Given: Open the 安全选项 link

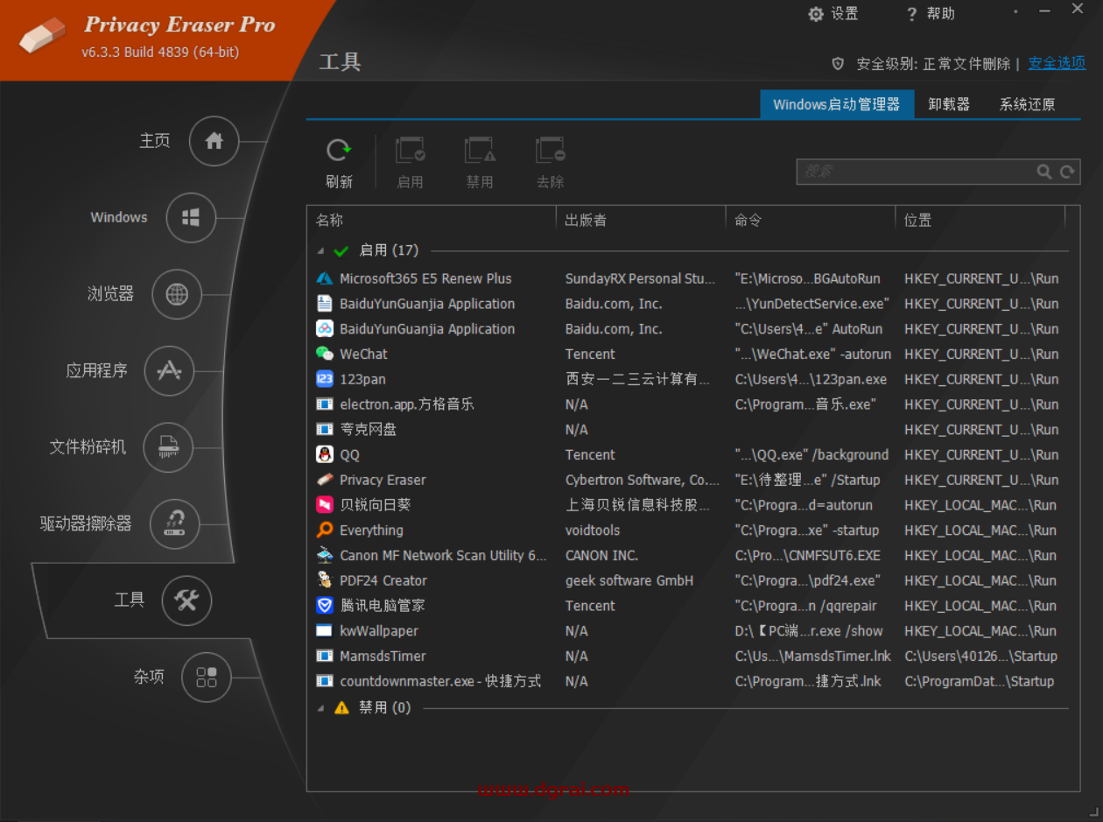Looking at the screenshot, I should (x=1057, y=63).
